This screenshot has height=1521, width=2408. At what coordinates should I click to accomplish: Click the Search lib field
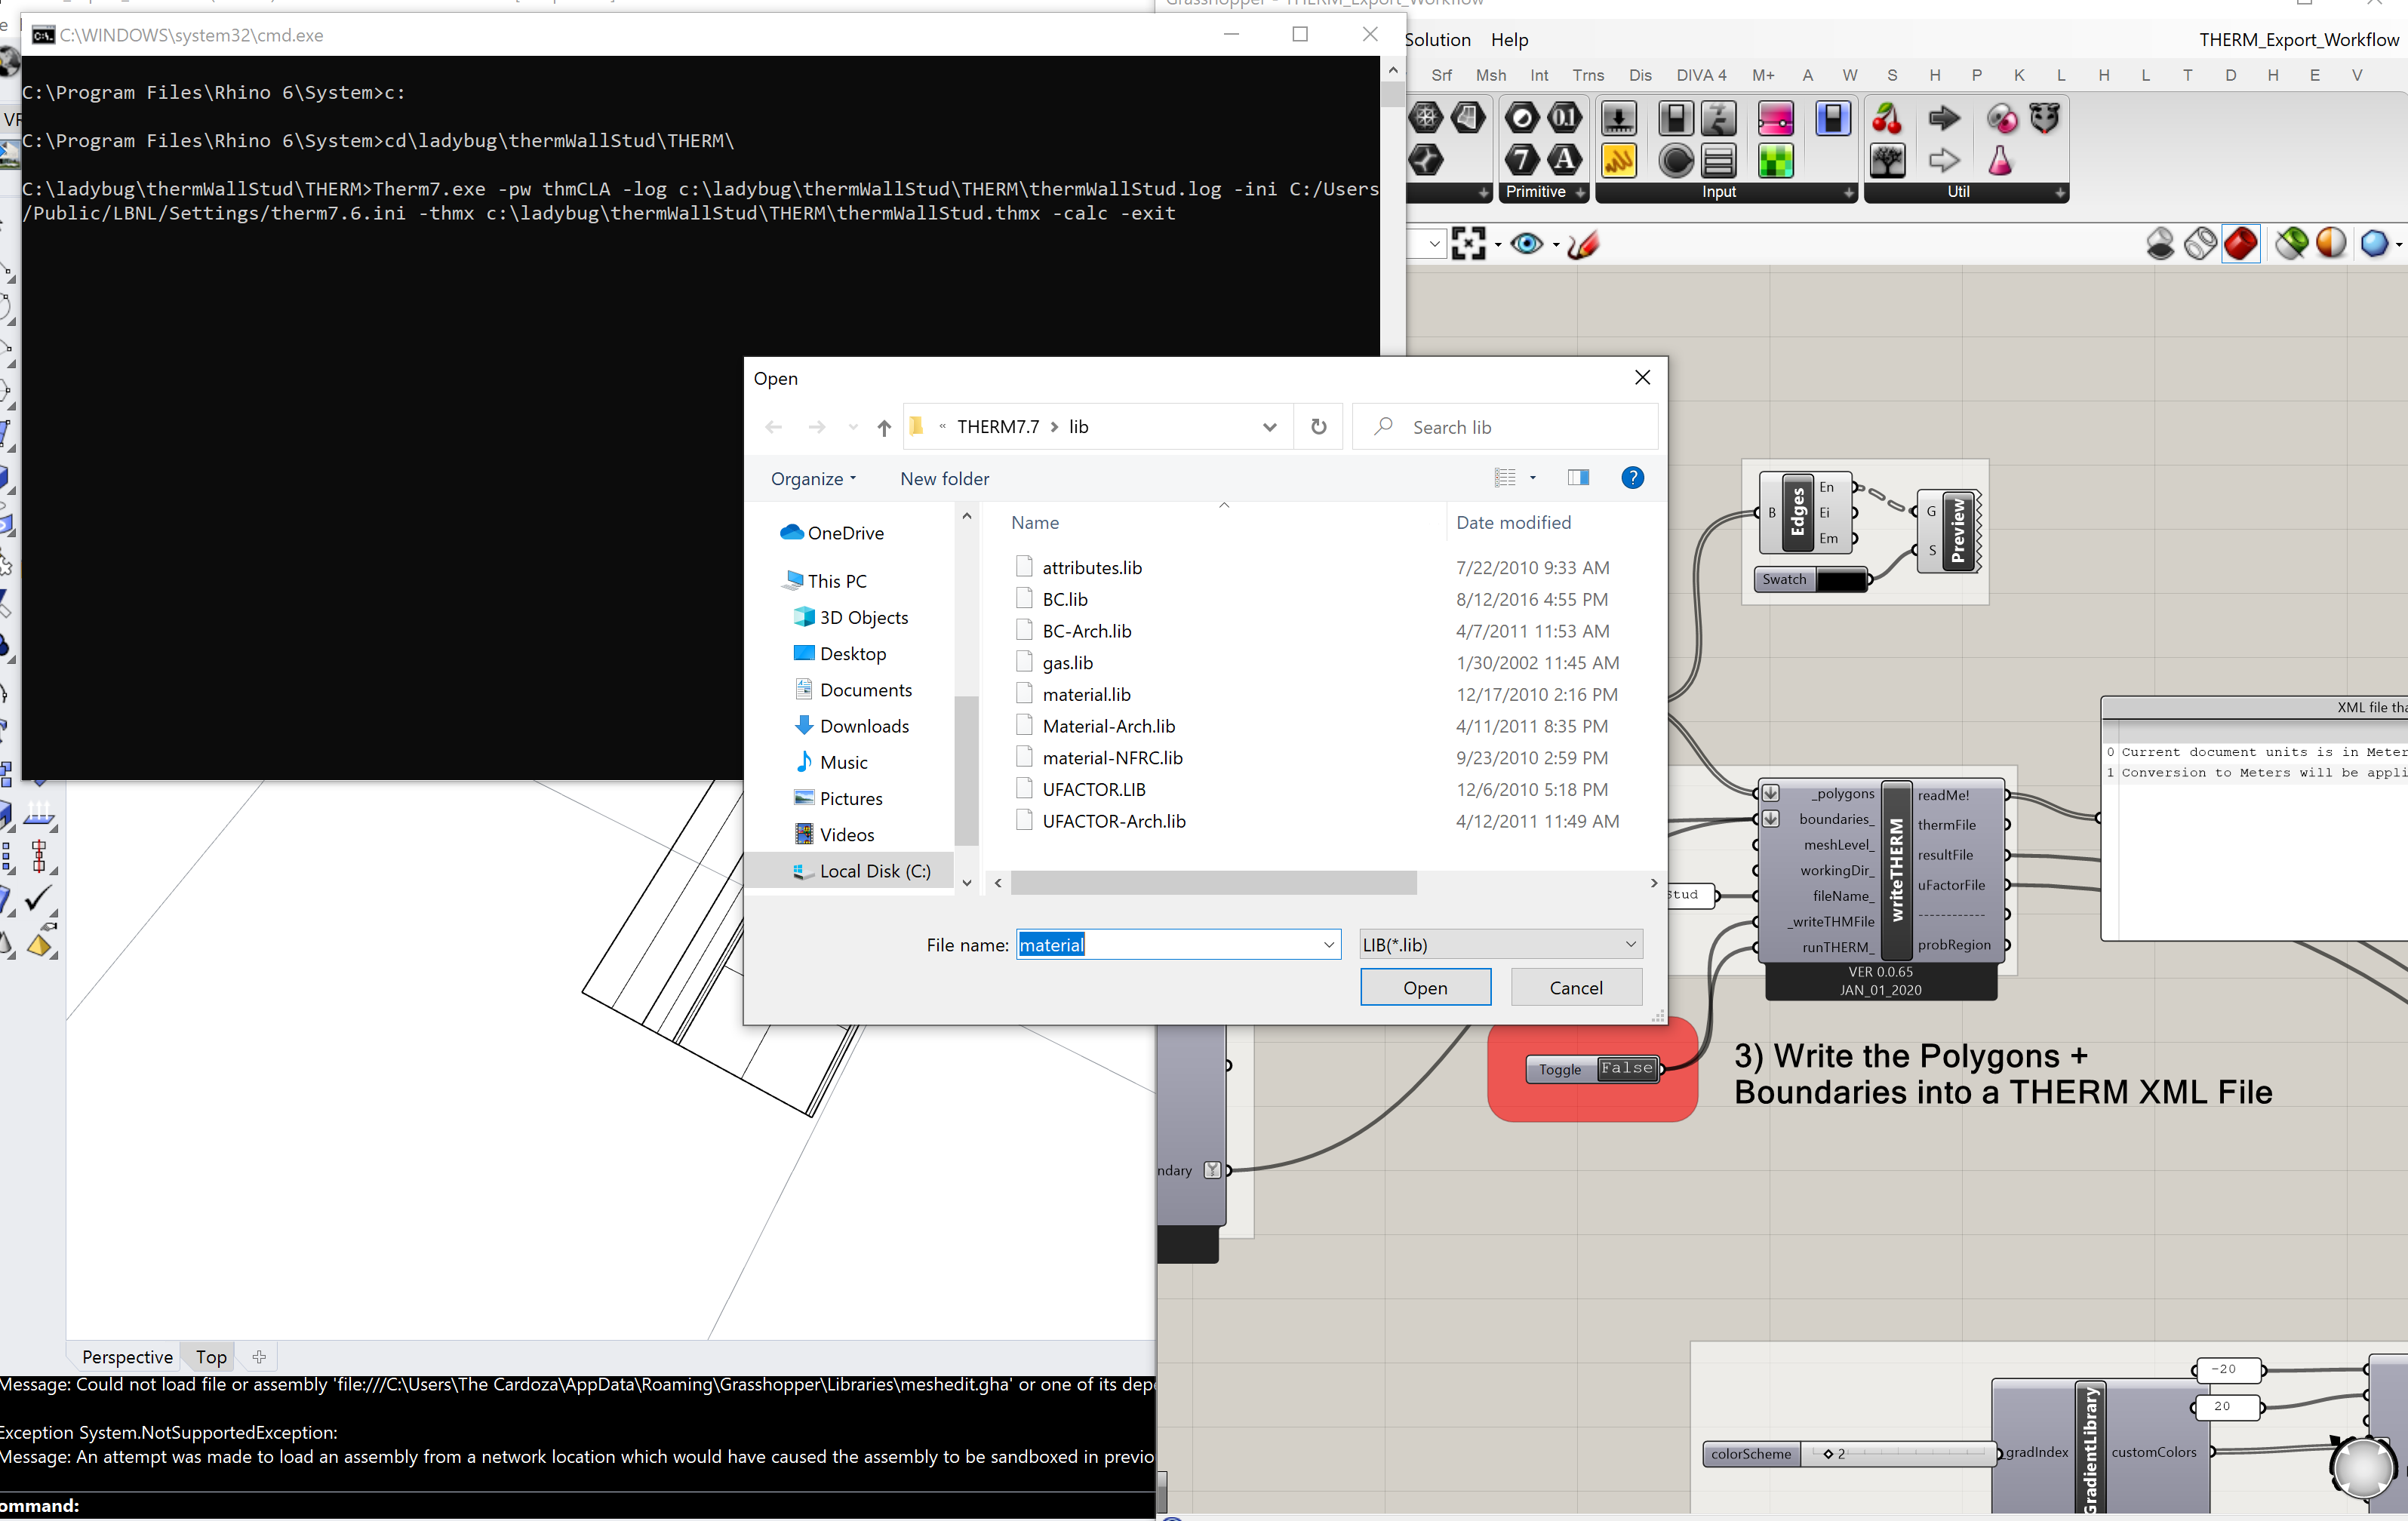pyautogui.click(x=1504, y=427)
